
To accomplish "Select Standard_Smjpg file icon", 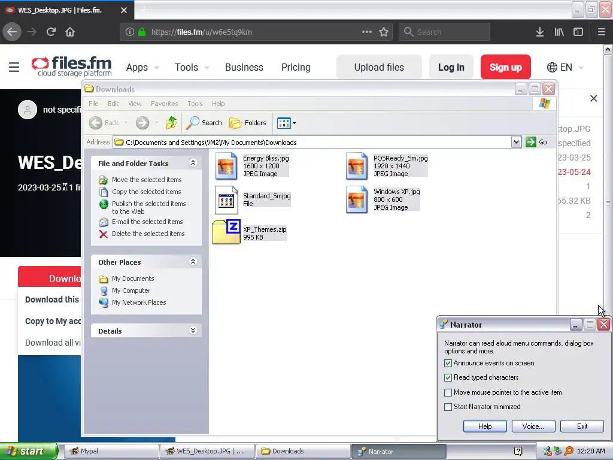I will click(226, 200).
